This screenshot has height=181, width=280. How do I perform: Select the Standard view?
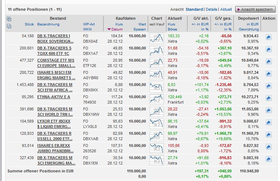coord(194,9)
